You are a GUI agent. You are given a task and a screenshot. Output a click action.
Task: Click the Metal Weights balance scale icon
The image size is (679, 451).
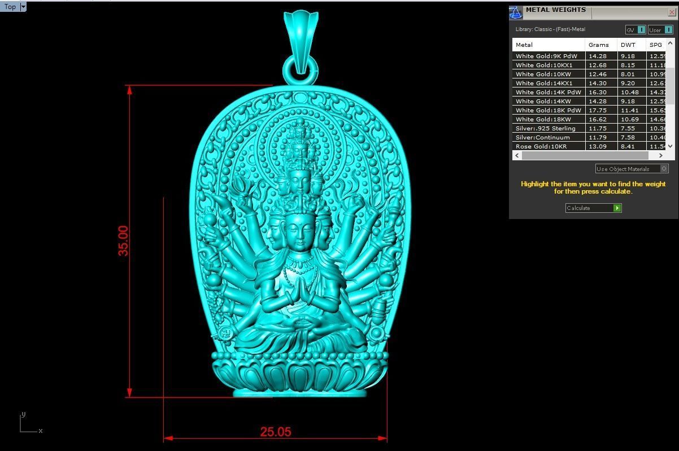pos(516,12)
